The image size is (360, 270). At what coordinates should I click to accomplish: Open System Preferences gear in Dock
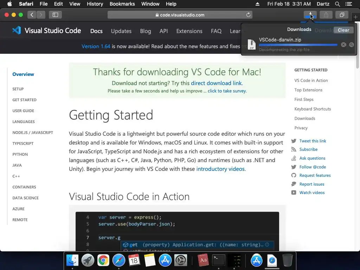pyautogui.click(x=181, y=261)
